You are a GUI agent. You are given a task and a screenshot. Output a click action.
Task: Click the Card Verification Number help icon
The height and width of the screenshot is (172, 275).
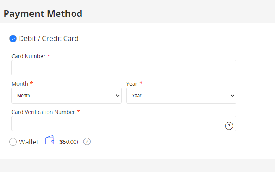click(229, 126)
